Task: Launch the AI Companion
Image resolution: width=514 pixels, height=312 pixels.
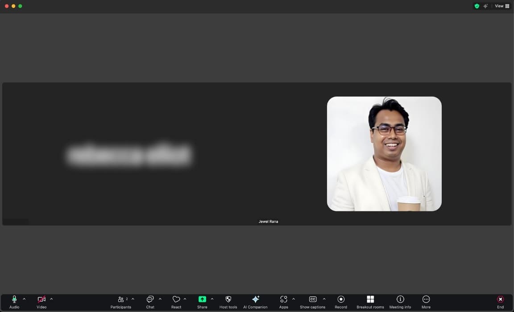Action: [x=255, y=301]
